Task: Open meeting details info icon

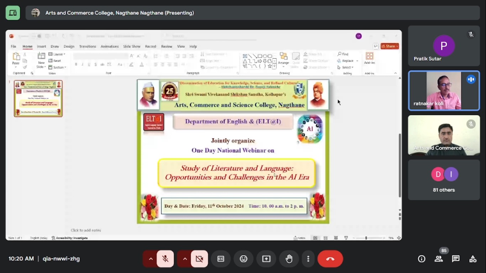Action: [422, 259]
